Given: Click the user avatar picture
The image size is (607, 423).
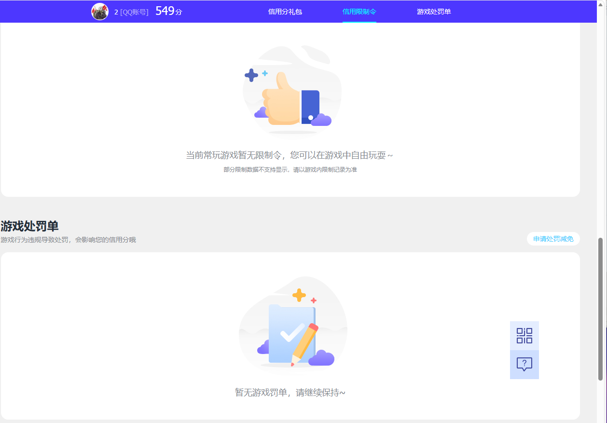Looking at the screenshot, I should point(100,12).
